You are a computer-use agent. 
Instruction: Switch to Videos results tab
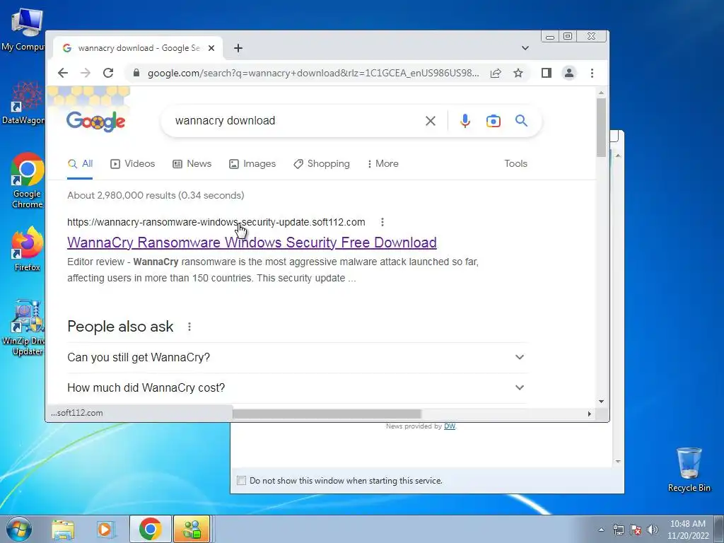click(132, 163)
